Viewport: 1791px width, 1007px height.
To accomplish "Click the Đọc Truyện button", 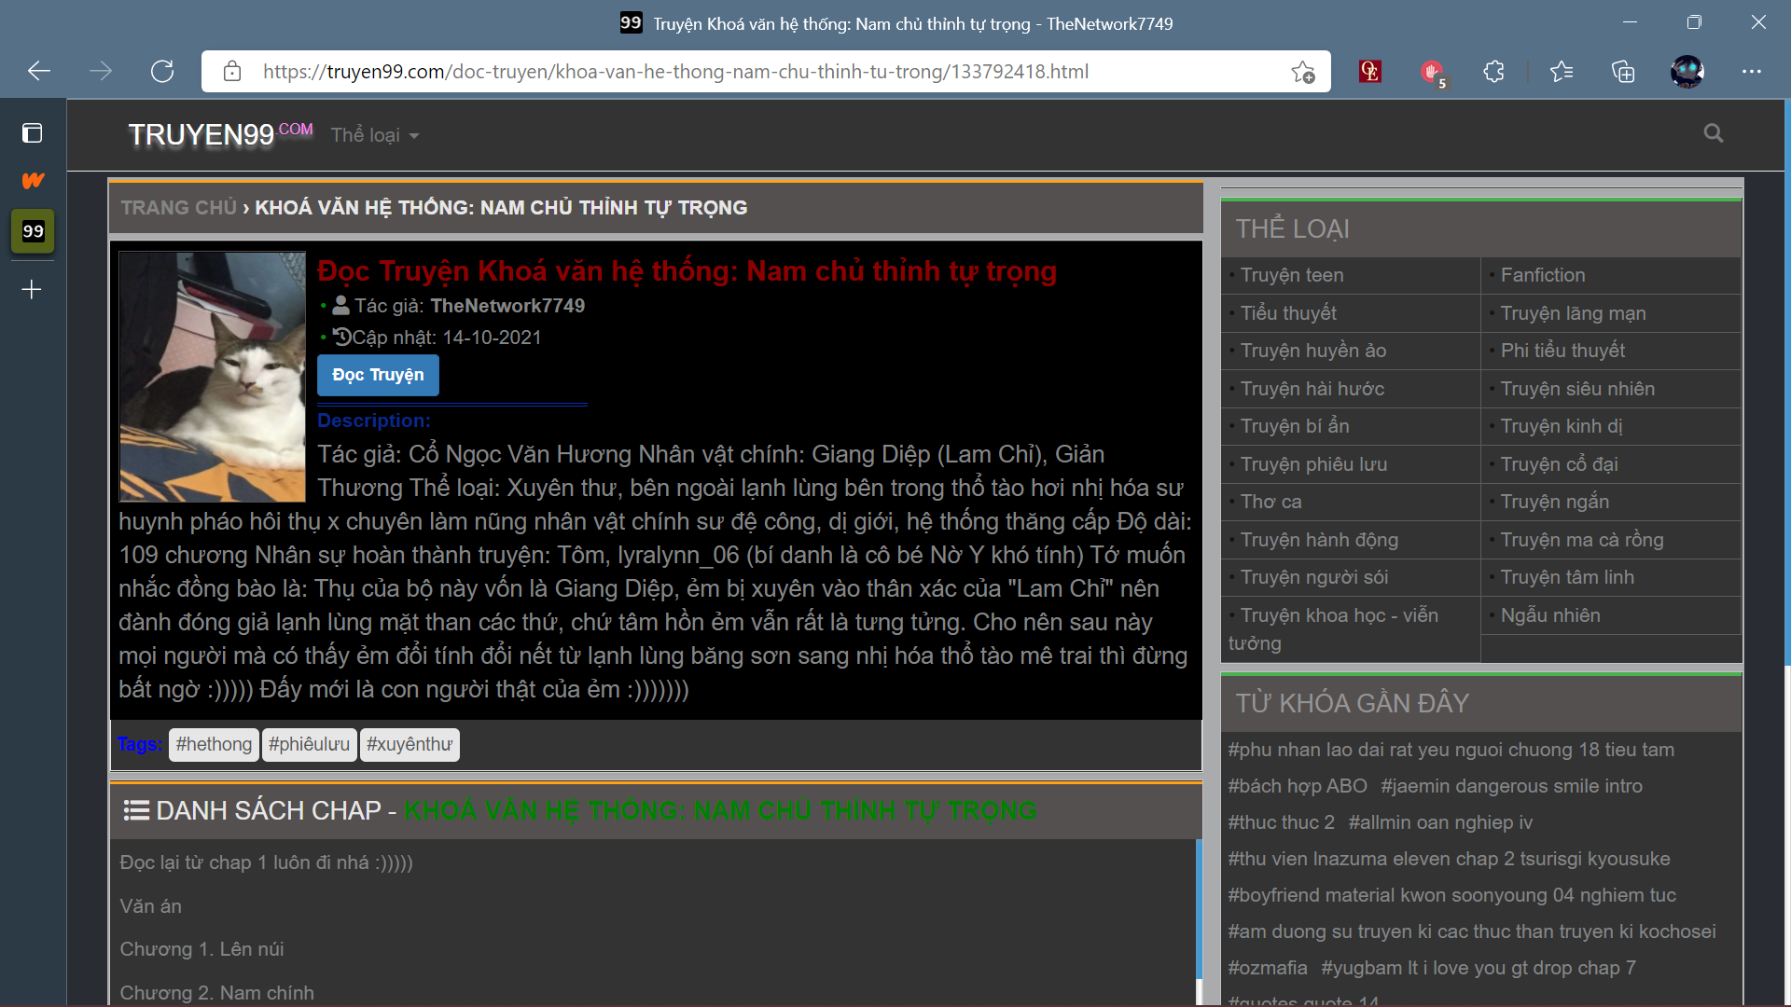I will coord(378,375).
